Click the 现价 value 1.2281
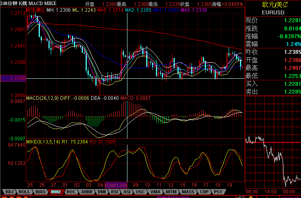 (292, 20)
